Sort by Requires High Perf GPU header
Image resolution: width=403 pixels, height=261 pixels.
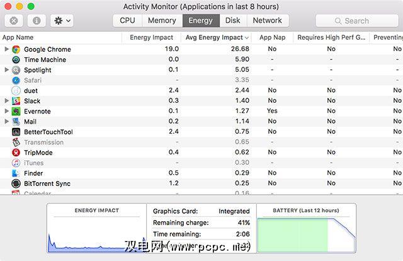point(331,38)
